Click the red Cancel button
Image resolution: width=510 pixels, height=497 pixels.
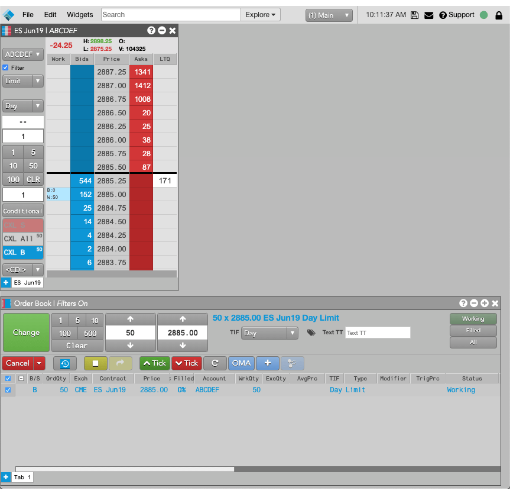(18, 363)
